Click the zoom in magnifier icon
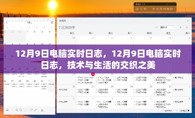This screenshot has width=195, height=118. point(16,110)
